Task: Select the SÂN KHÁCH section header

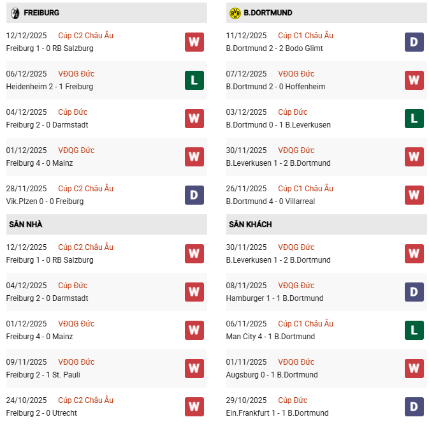Action: [x=250, y=224]
